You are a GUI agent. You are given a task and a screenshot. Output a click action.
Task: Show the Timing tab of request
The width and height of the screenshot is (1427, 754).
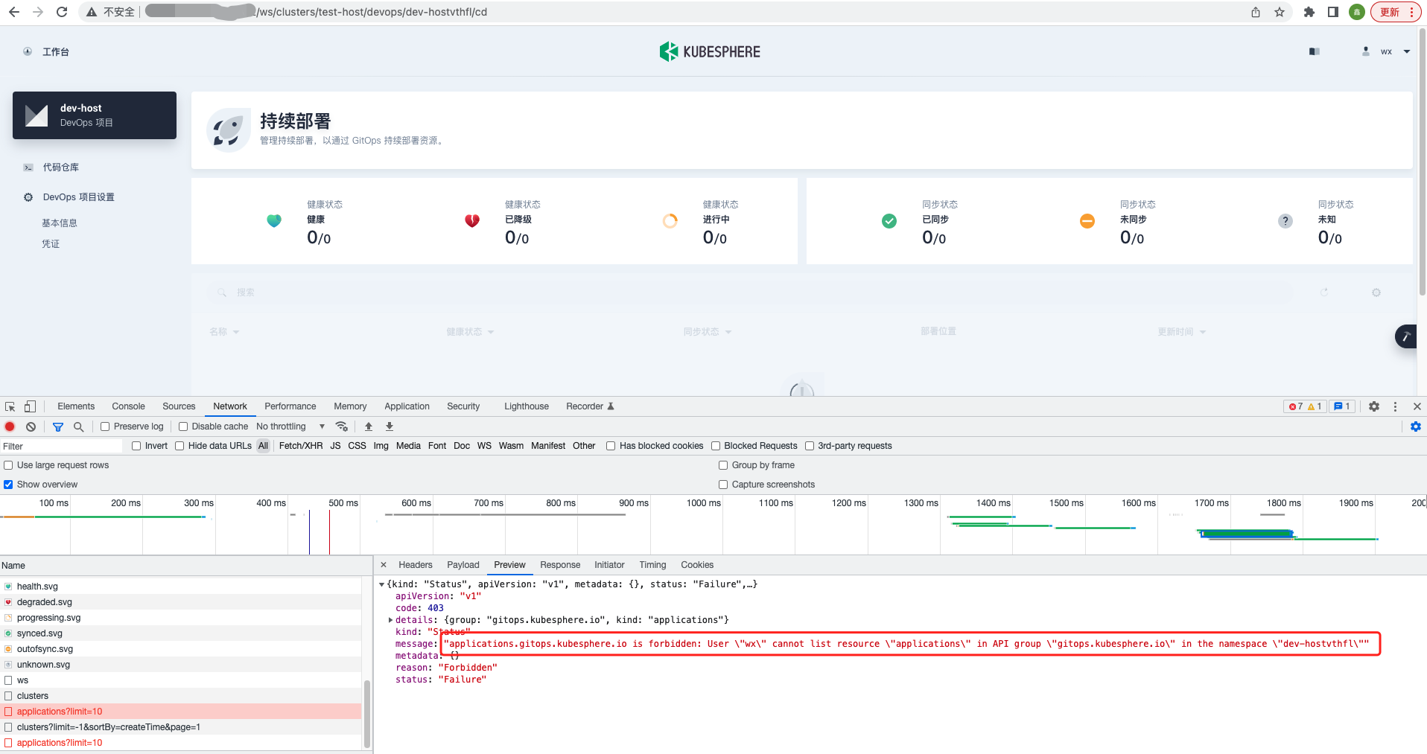[x=652, y=565]
